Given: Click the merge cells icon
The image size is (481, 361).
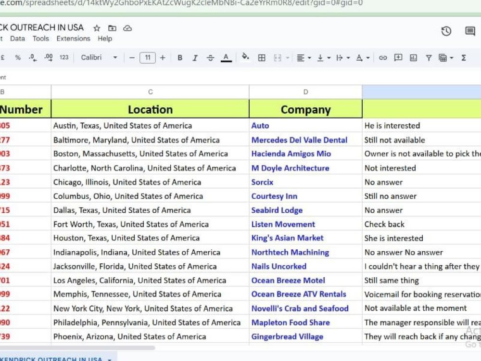Looking at the screenshot, I should point(278,58).
